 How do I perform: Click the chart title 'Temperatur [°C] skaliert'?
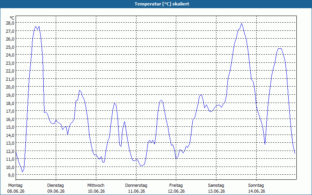pyautogui.click(x=162, y=4)
